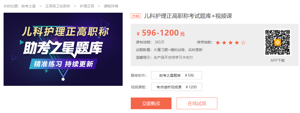Screen dimensions: 300x113
Task: Go to the 护理正高 breadcrumb
Action: tap(87, 6)
